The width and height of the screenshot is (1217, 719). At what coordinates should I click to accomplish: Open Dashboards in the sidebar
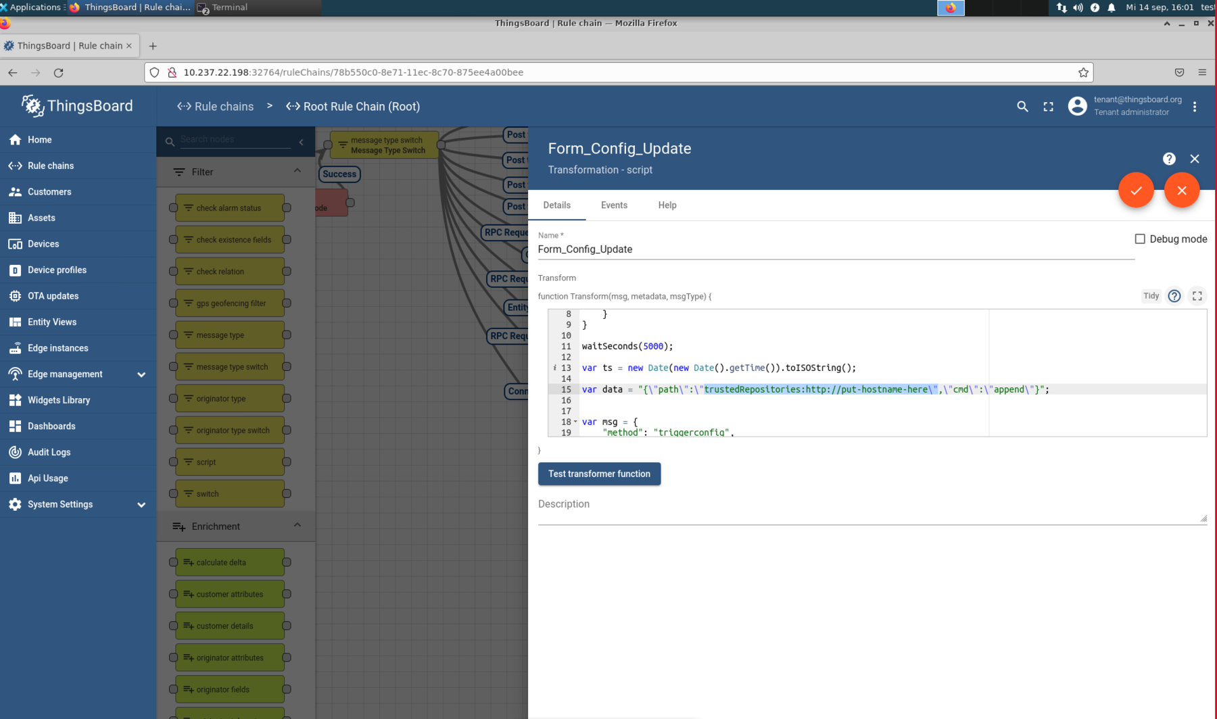pyautogui.click(x=51, y=426)
